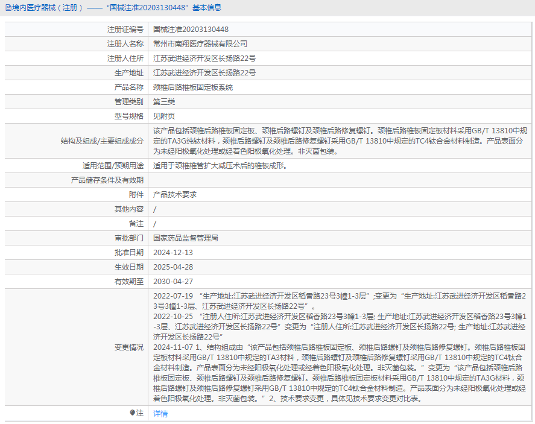Click the structure description starting 该产品包括

click(x=340, y=141)
